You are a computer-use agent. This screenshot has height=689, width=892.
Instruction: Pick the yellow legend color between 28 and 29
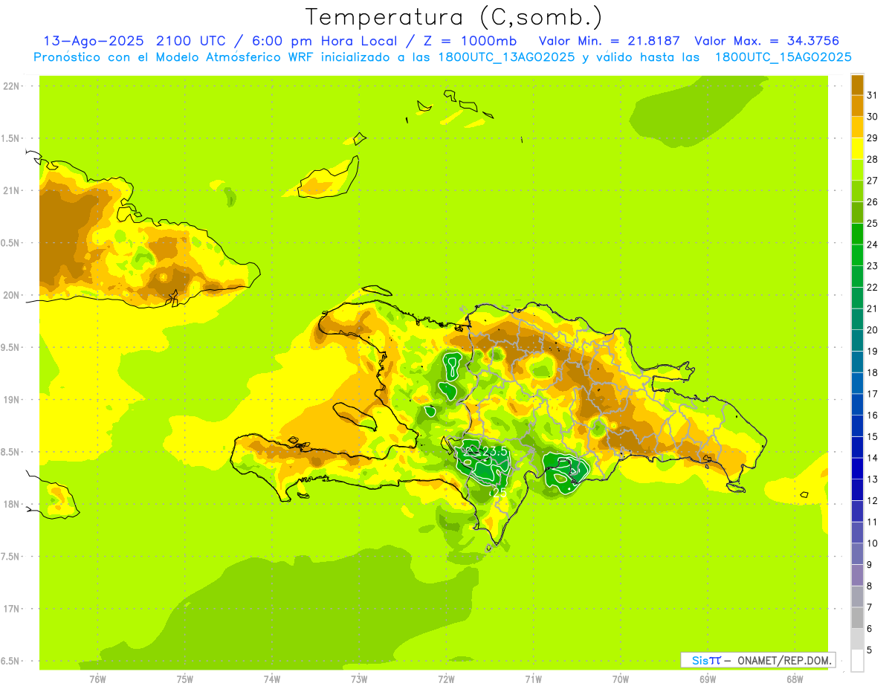coord(857,149)
